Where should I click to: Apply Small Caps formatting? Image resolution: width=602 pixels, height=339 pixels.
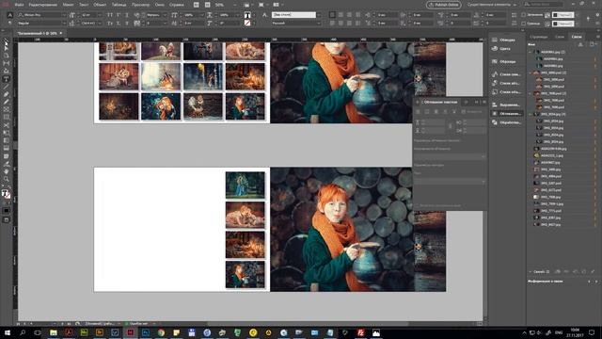(x=110, y=24)
